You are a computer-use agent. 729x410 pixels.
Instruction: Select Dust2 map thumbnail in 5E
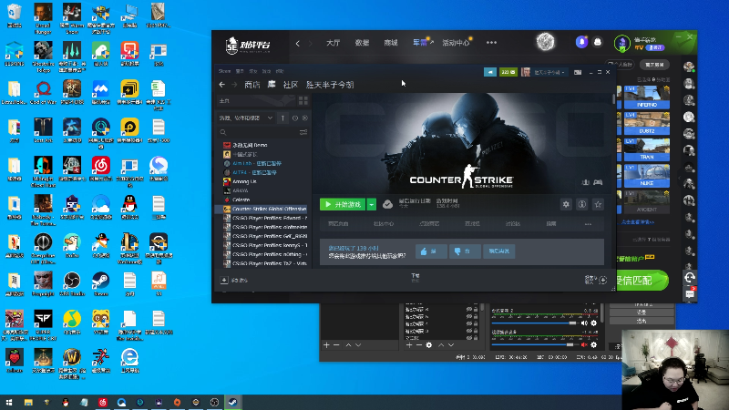tap(647, 123)
